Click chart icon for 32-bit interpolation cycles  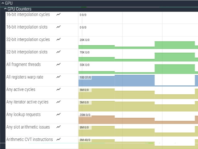point(59,39)
